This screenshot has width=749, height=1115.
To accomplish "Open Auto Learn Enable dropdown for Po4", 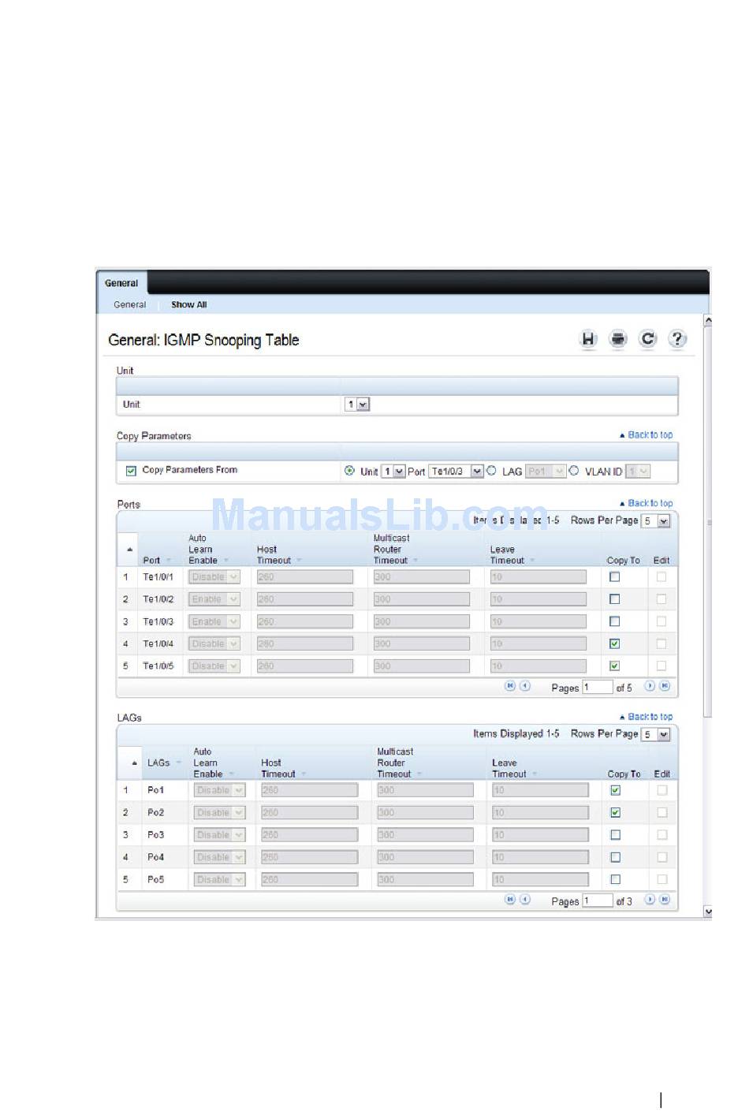I will click(x=220, y=857).
